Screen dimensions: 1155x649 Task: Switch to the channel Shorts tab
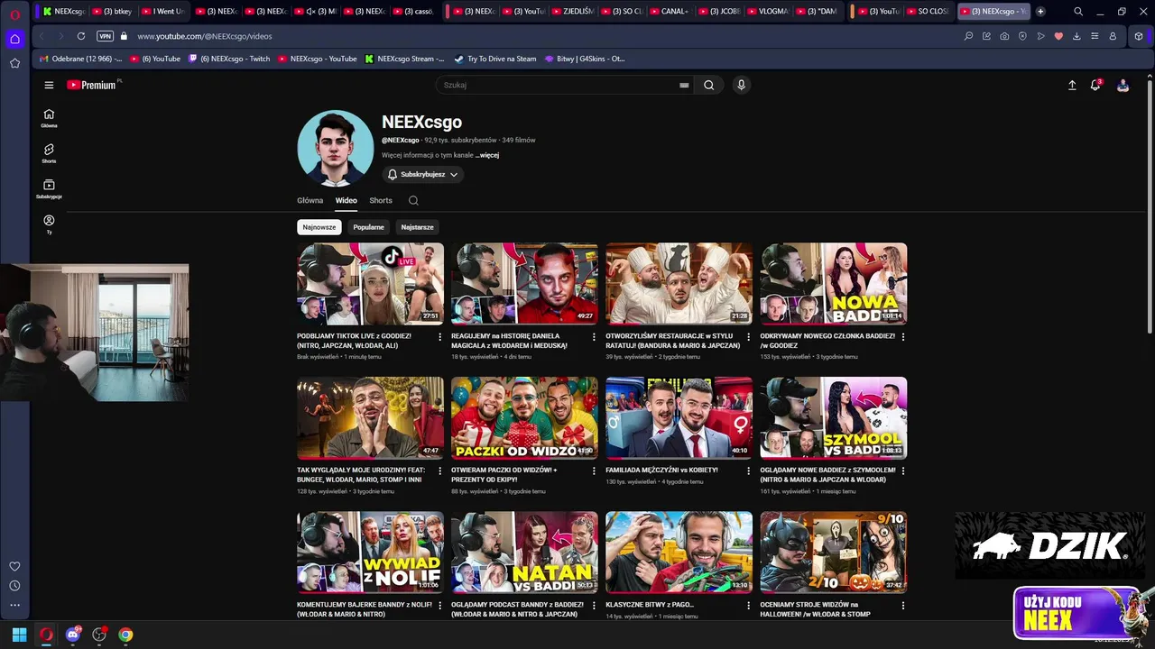pyautogui.click(x=381, y=200)
